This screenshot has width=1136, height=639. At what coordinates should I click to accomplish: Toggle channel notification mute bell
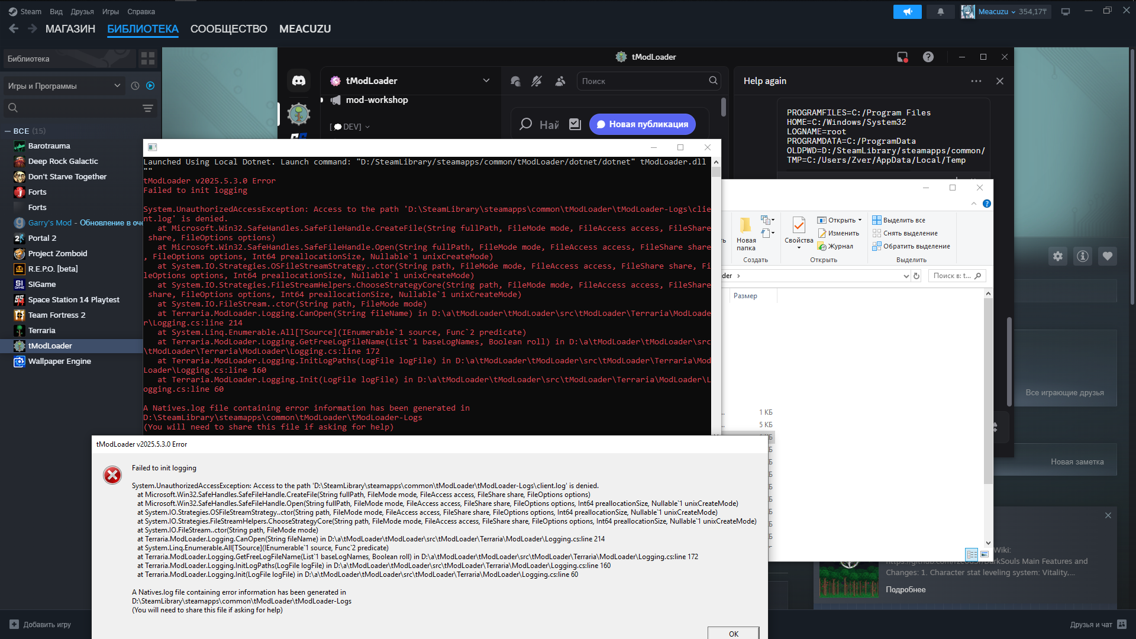pyautogui.click(x=537, y=81)
